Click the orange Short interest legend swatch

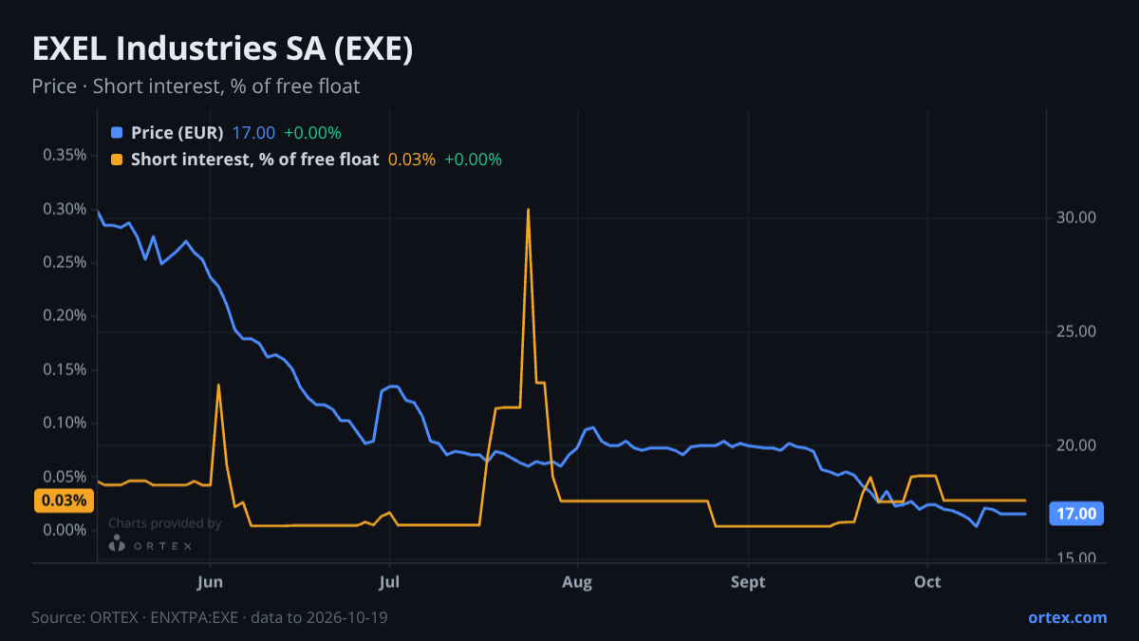coord(117,160)
